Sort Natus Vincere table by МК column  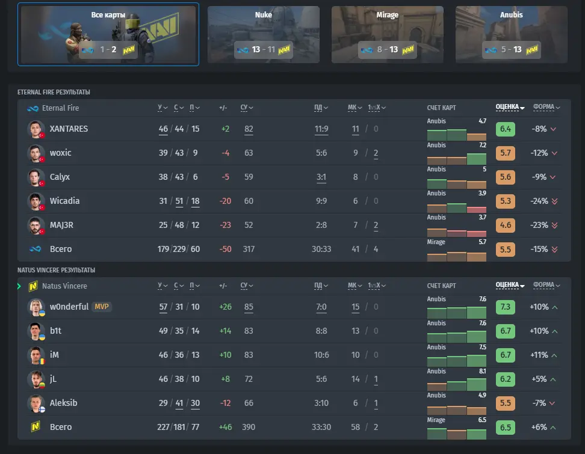pyautogui.click(x=355, y=286)
